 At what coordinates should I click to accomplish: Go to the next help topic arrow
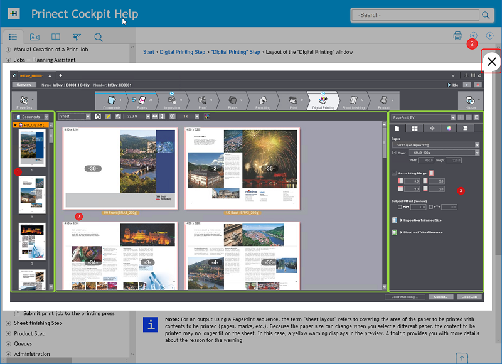point(490,36)
